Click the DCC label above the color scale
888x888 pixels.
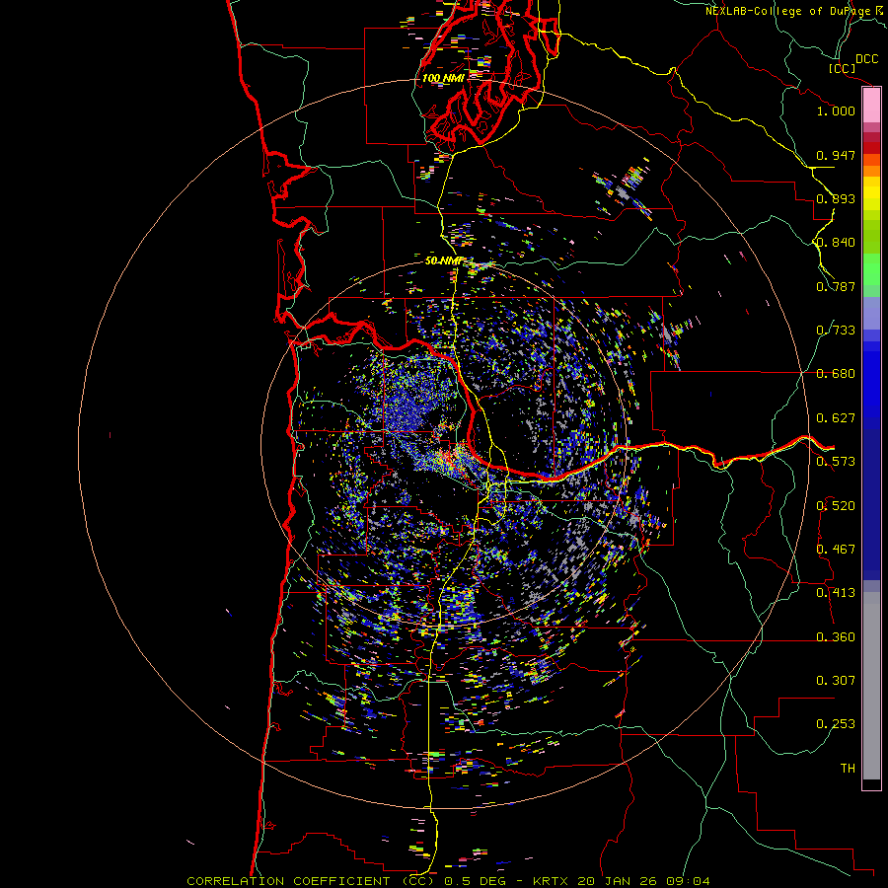coord(866,59)
